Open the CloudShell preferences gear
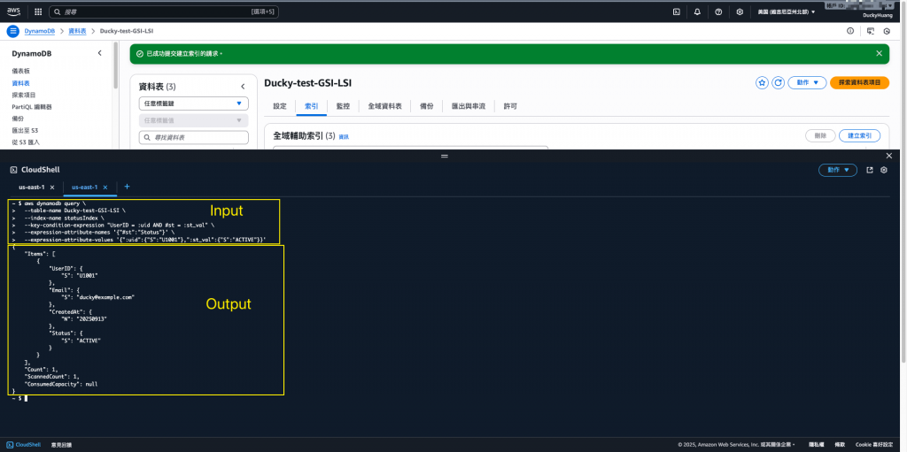The height and width of the screenshot is (452, 907). point(884,170)
